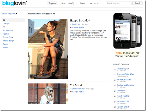Open Glam and Glitter 4Ever blog
Screen dimensions: 146x111
(x=126, y=74)
